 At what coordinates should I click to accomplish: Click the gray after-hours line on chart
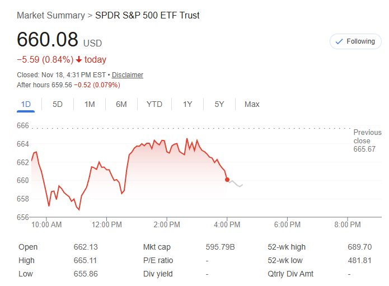[x=237, y=184]
